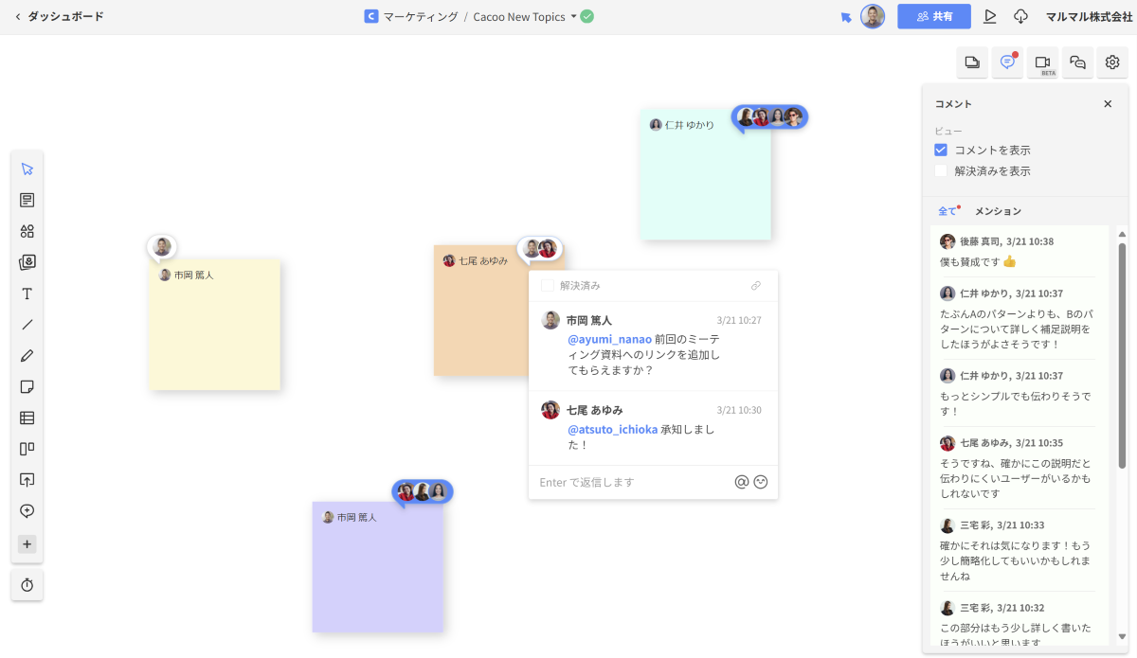The width and height of the screenshot is (1137, 658).
Task: Select the Pencil drawing tool
Action: 27,356
